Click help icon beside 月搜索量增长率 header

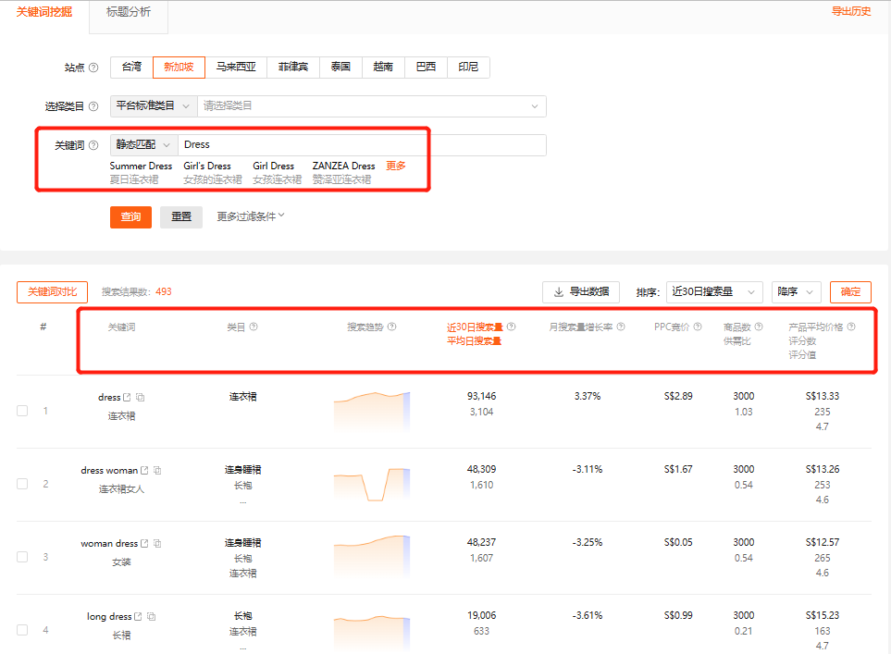(x=621, y=327)
